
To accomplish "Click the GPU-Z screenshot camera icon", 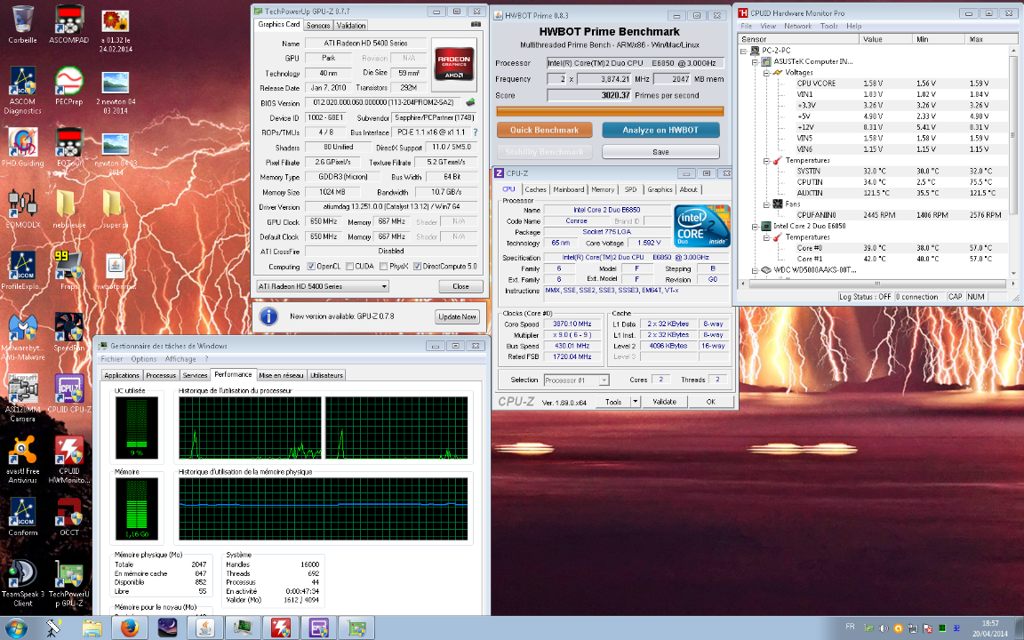I will coord(476,24).
